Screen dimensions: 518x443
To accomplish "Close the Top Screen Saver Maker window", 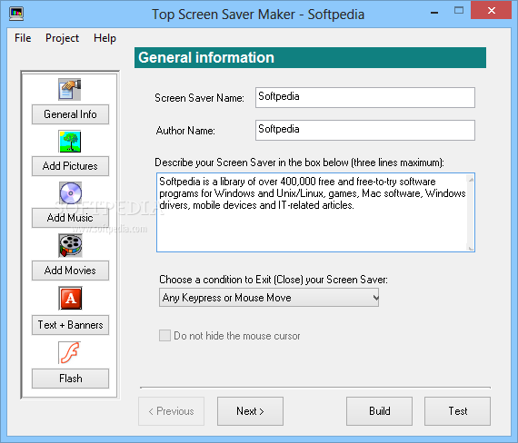I will 492,11.
